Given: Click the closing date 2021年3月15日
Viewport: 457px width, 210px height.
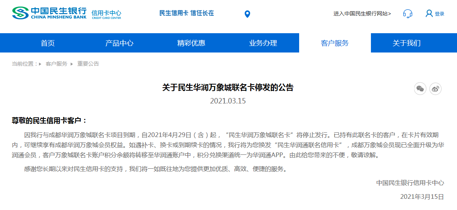Looking at the screenshot, I should click(422, 196).
